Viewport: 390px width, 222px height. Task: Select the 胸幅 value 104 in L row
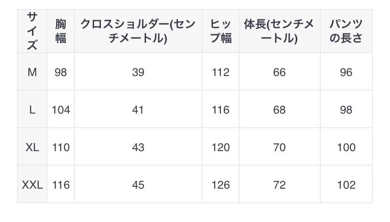[61, 110]
